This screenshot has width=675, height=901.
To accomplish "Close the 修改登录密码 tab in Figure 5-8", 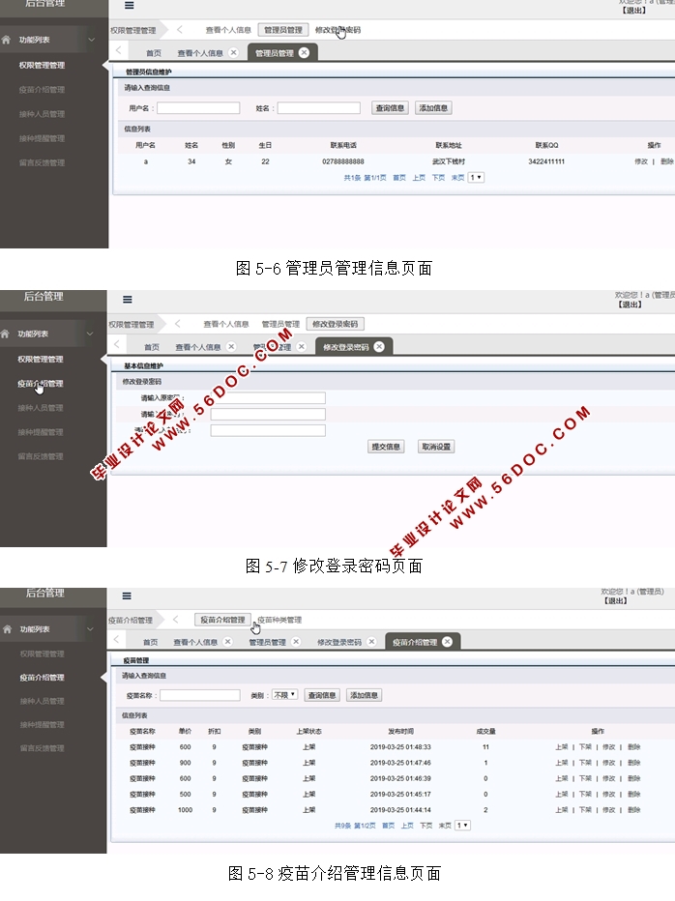I will coord(371,641).
